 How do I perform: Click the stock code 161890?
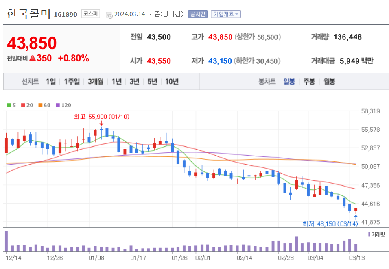tap(66, 14)
